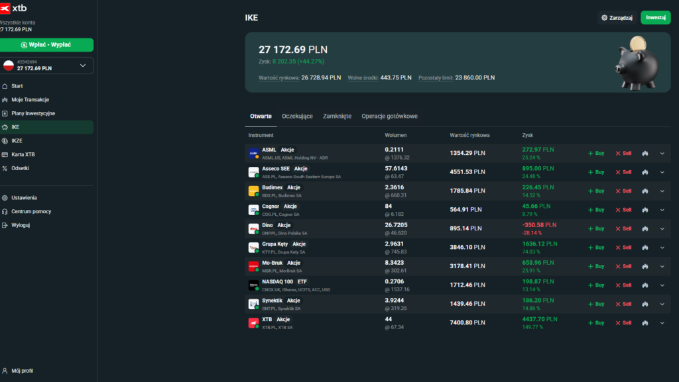
Task: Expand the ASML position details
Action: (x=662, y=154)
